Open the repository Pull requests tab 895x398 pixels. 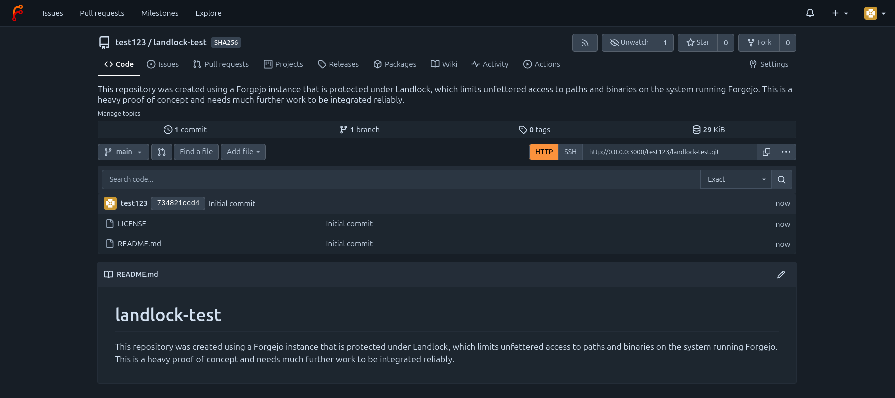(x=221, y=64)
